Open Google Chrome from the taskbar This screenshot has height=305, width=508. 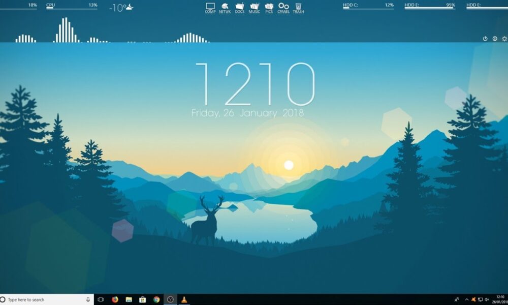[x=156, y=299]
